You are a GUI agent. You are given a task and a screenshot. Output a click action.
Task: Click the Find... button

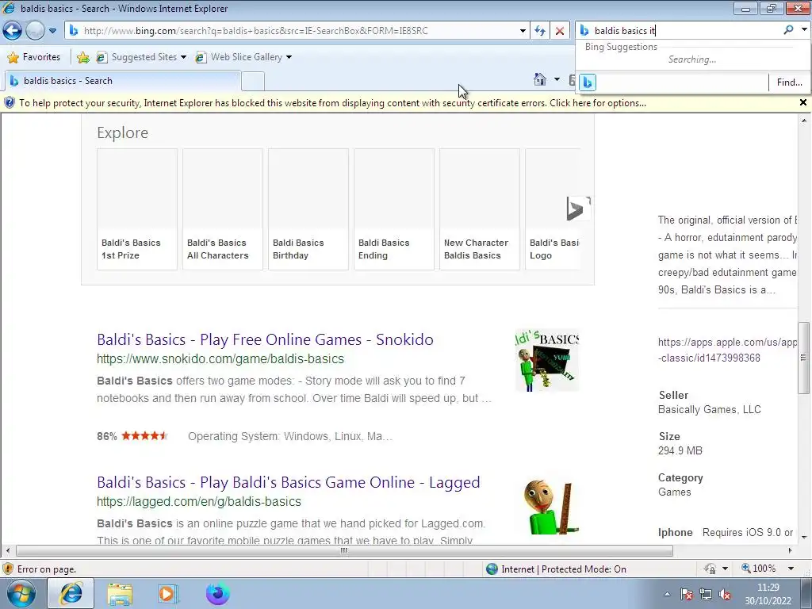coord(789,82)
